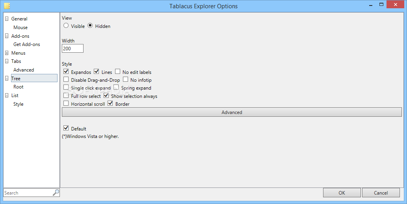Click the search magnifier icon
The image size is (407, 204).
[56, 193]
